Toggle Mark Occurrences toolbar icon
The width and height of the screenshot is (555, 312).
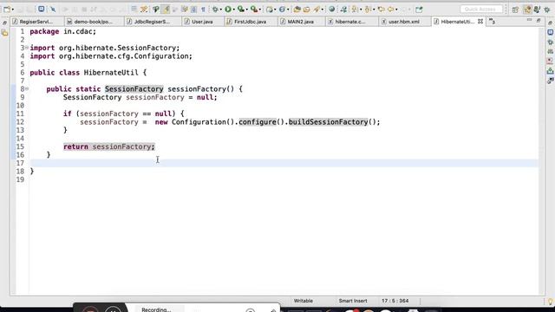pos(156,10)
